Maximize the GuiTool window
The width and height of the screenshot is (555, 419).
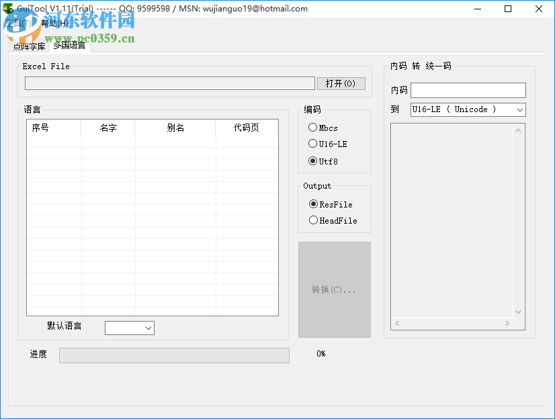coord(508,9)
